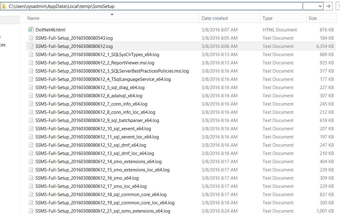Click the HTML Document type cell

pos(280,30)
